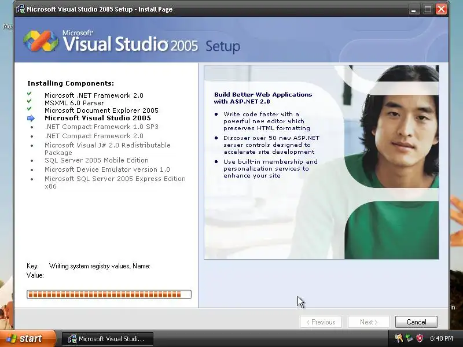The image size is (463, 347).
Task: Select Microsoft SQL Server 2005 Express Edition x86
Action: tap(115, 182)
